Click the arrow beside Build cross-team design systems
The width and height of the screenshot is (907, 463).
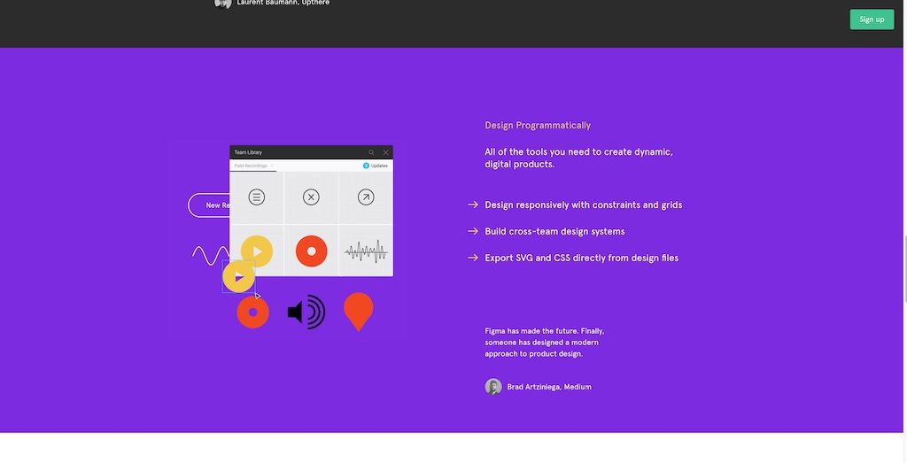[473, 232]
